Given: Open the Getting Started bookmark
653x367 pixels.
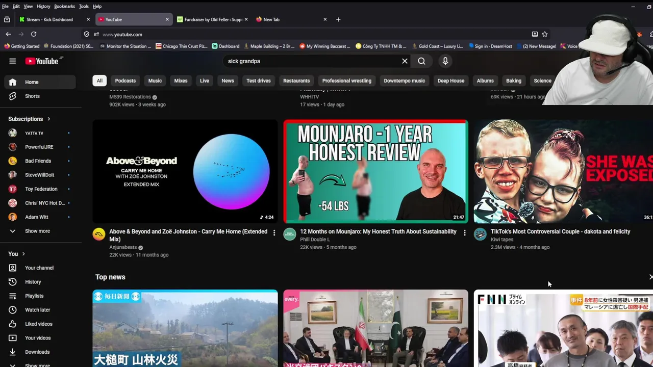Looking at the screenshot, I should [21, 46].
